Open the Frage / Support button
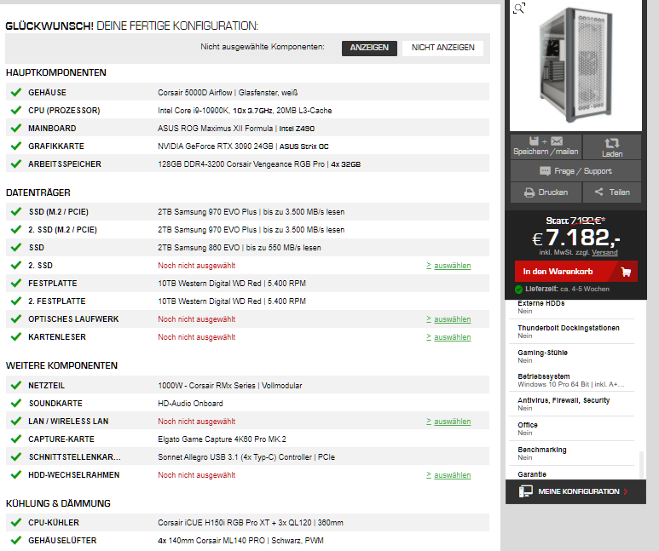Viewport: 659px width, 551px height. [x=575, y=171]
